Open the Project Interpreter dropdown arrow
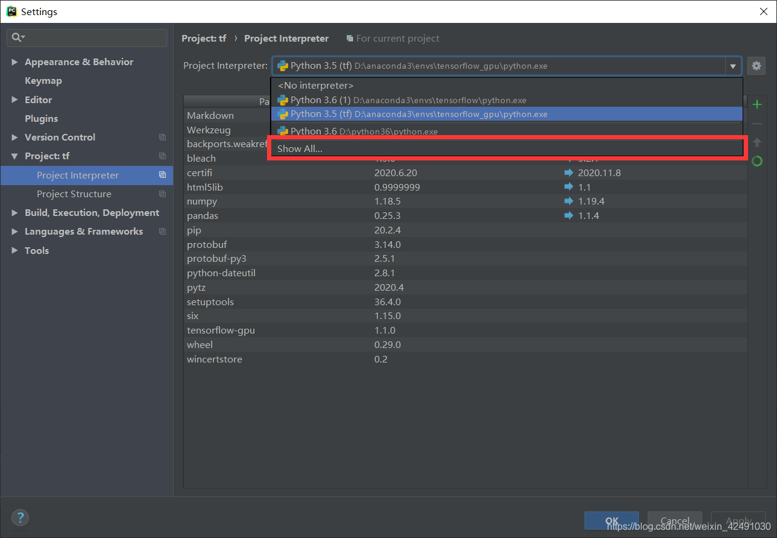The width and height of the screenshot is (777, 538). tap(733, 66)
